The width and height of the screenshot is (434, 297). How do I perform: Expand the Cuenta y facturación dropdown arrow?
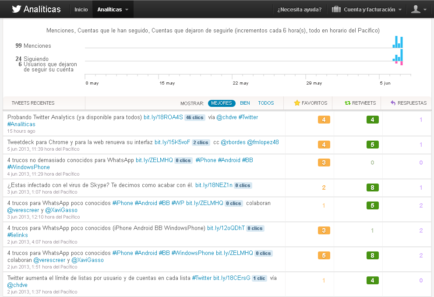[x=400, y=10]
